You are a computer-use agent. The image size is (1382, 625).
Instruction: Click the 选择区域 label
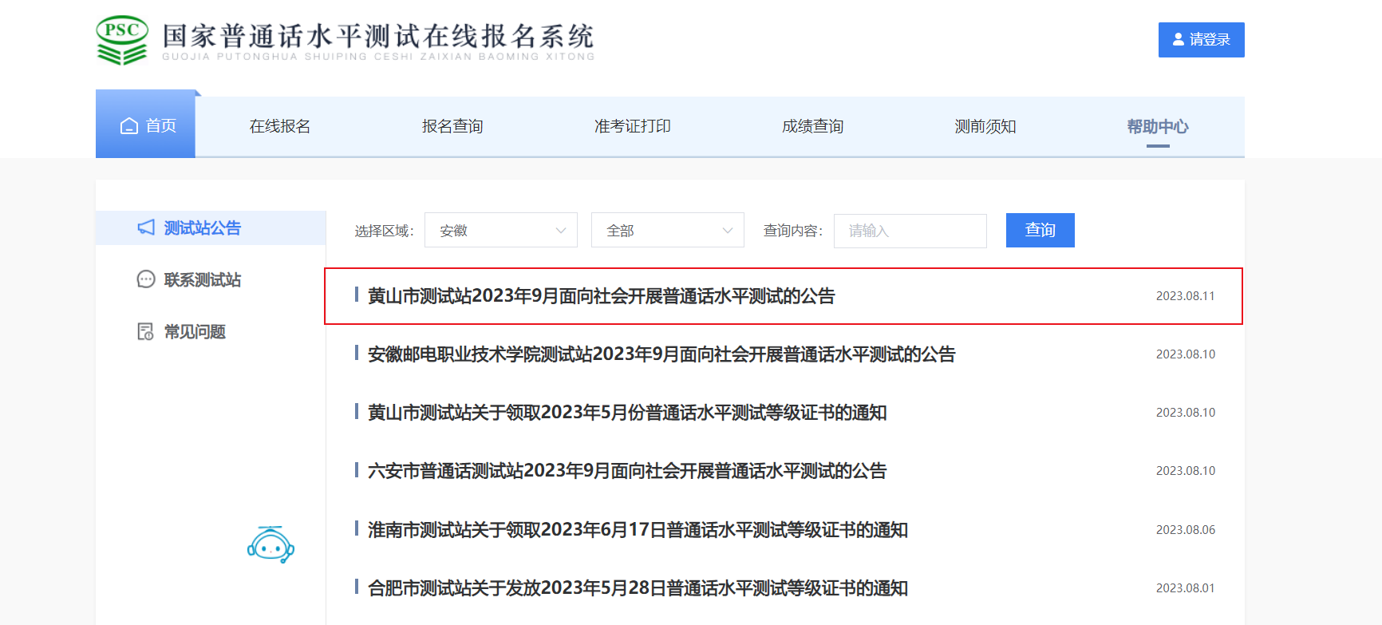click(385, 231)
